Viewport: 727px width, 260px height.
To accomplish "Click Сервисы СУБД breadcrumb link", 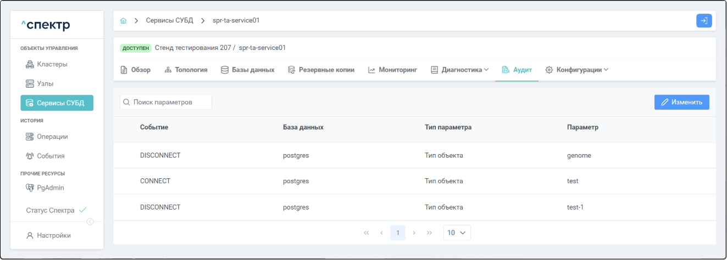I will point(169,21).
